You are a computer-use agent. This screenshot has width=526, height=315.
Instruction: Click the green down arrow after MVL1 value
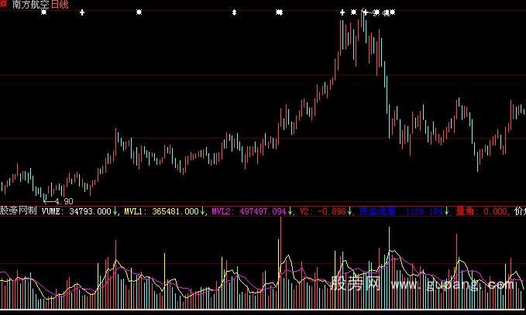[x=202, y=211]
